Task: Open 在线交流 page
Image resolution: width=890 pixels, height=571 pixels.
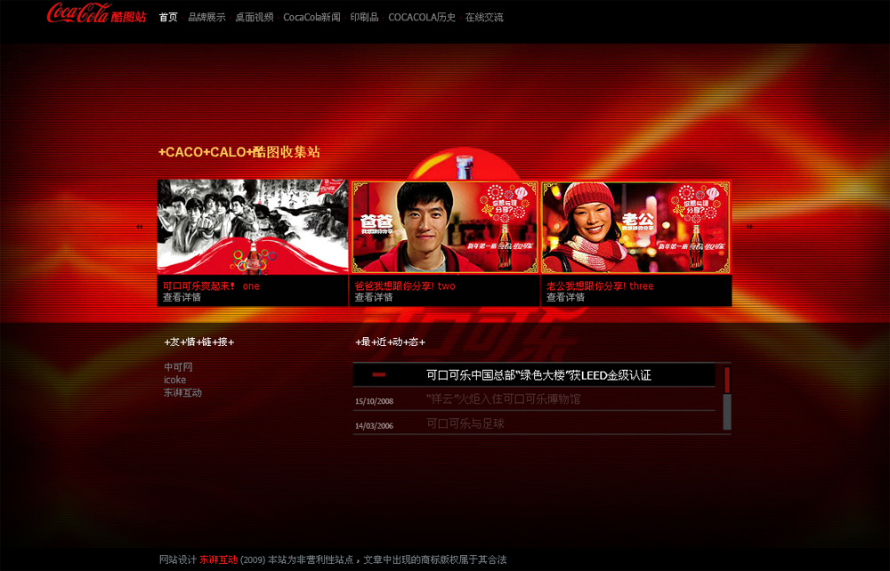Action: click(484, 18)
